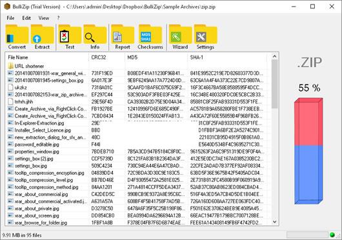The width and height of the screenshot is (342, 240).
Task: Open the Checksums MD5/SHA1 tool
Action: click(x=150, y=37)
